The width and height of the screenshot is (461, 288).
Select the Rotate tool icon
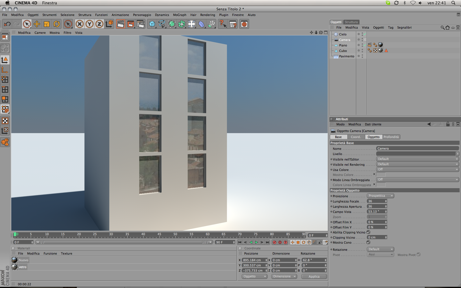click(x=57, y=24)
